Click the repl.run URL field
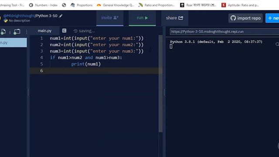This screenshot has width=279, height=157. click(x=225, y=31)
